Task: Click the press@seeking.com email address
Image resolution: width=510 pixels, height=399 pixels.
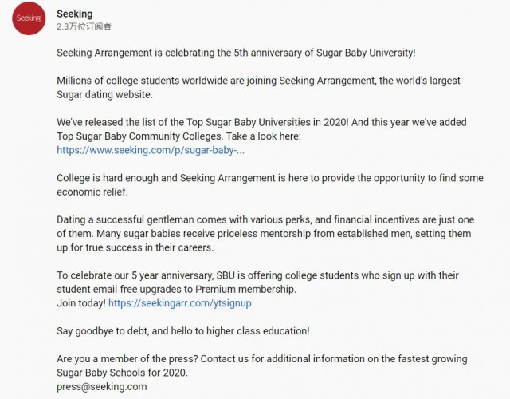Action: (102, 386)
